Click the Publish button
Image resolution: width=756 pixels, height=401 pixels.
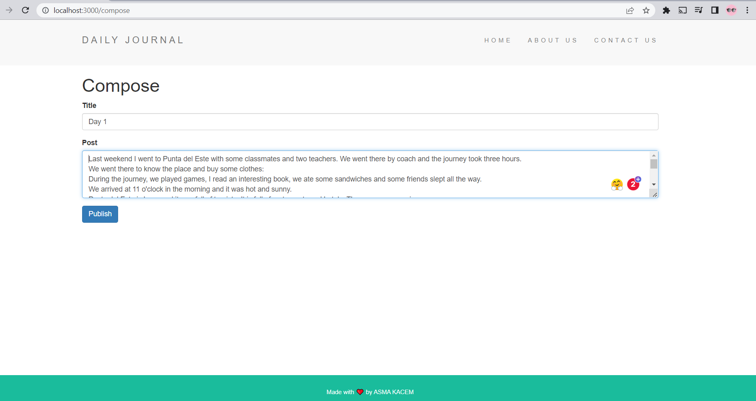click(100, 214)
